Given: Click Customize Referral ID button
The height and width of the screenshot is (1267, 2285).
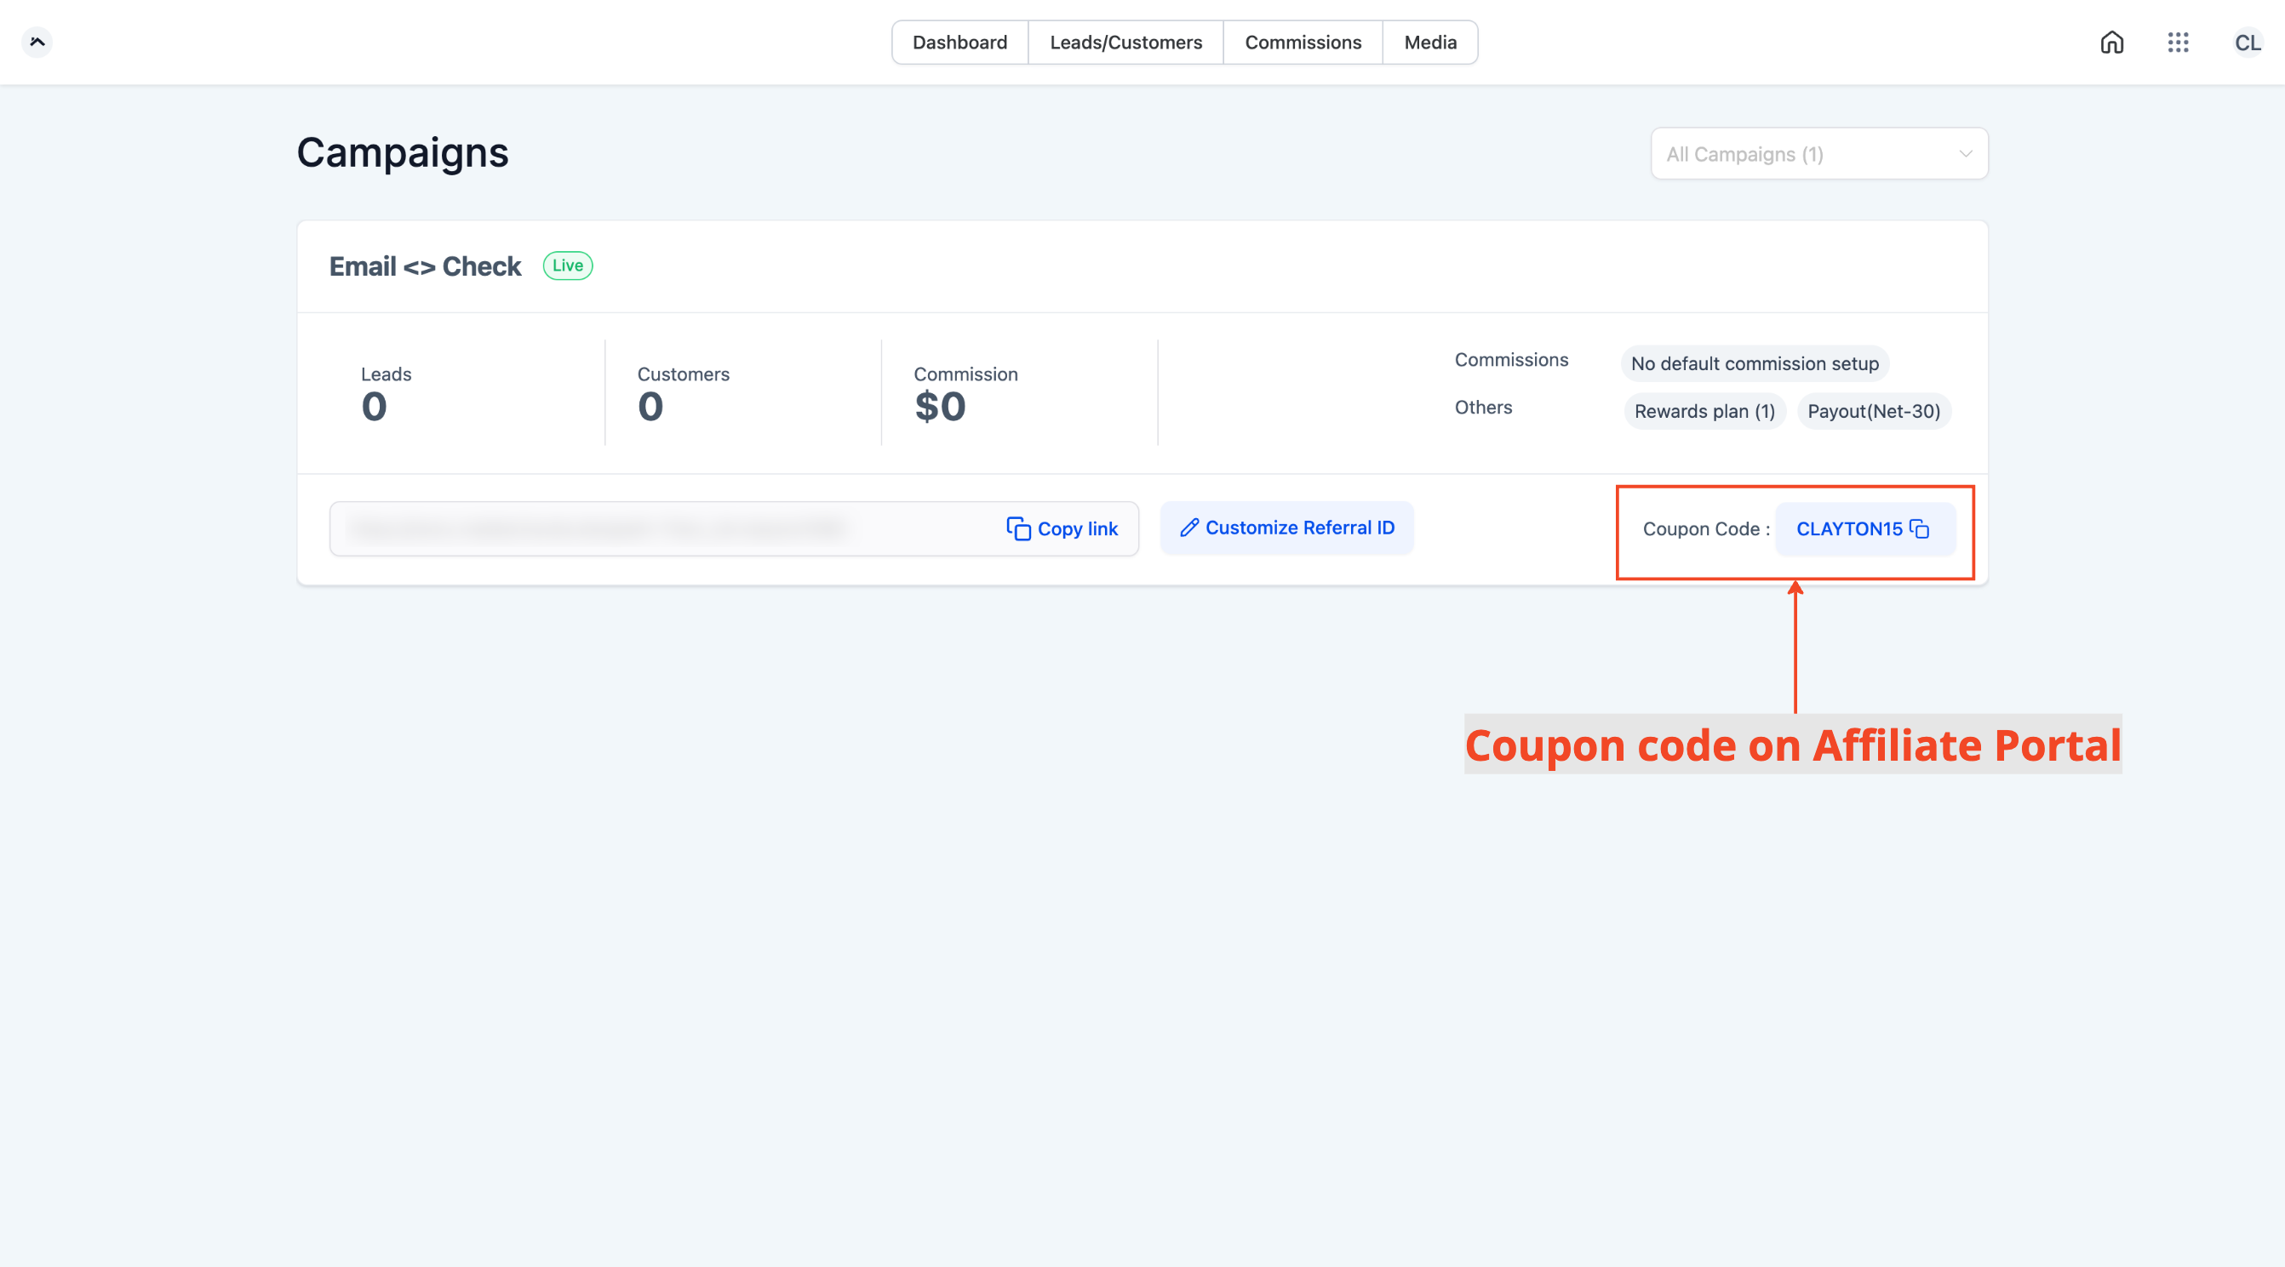Looking at the screenshot, I should point(1286,528).
